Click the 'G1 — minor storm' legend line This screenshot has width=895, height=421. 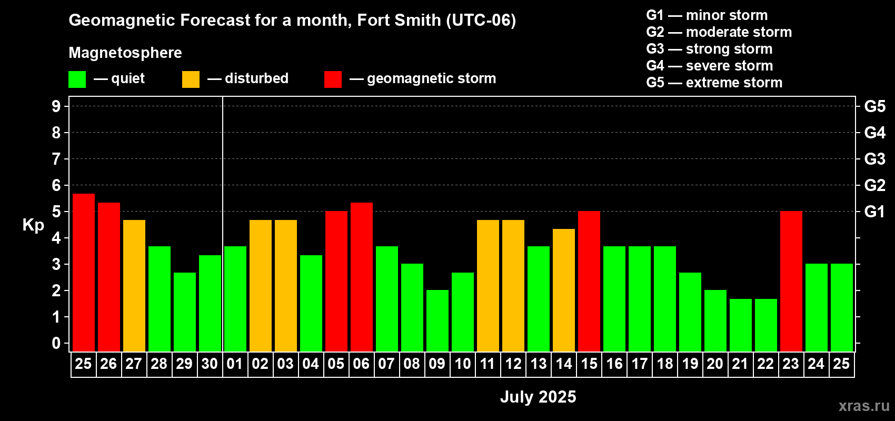(x=707, y=15)
